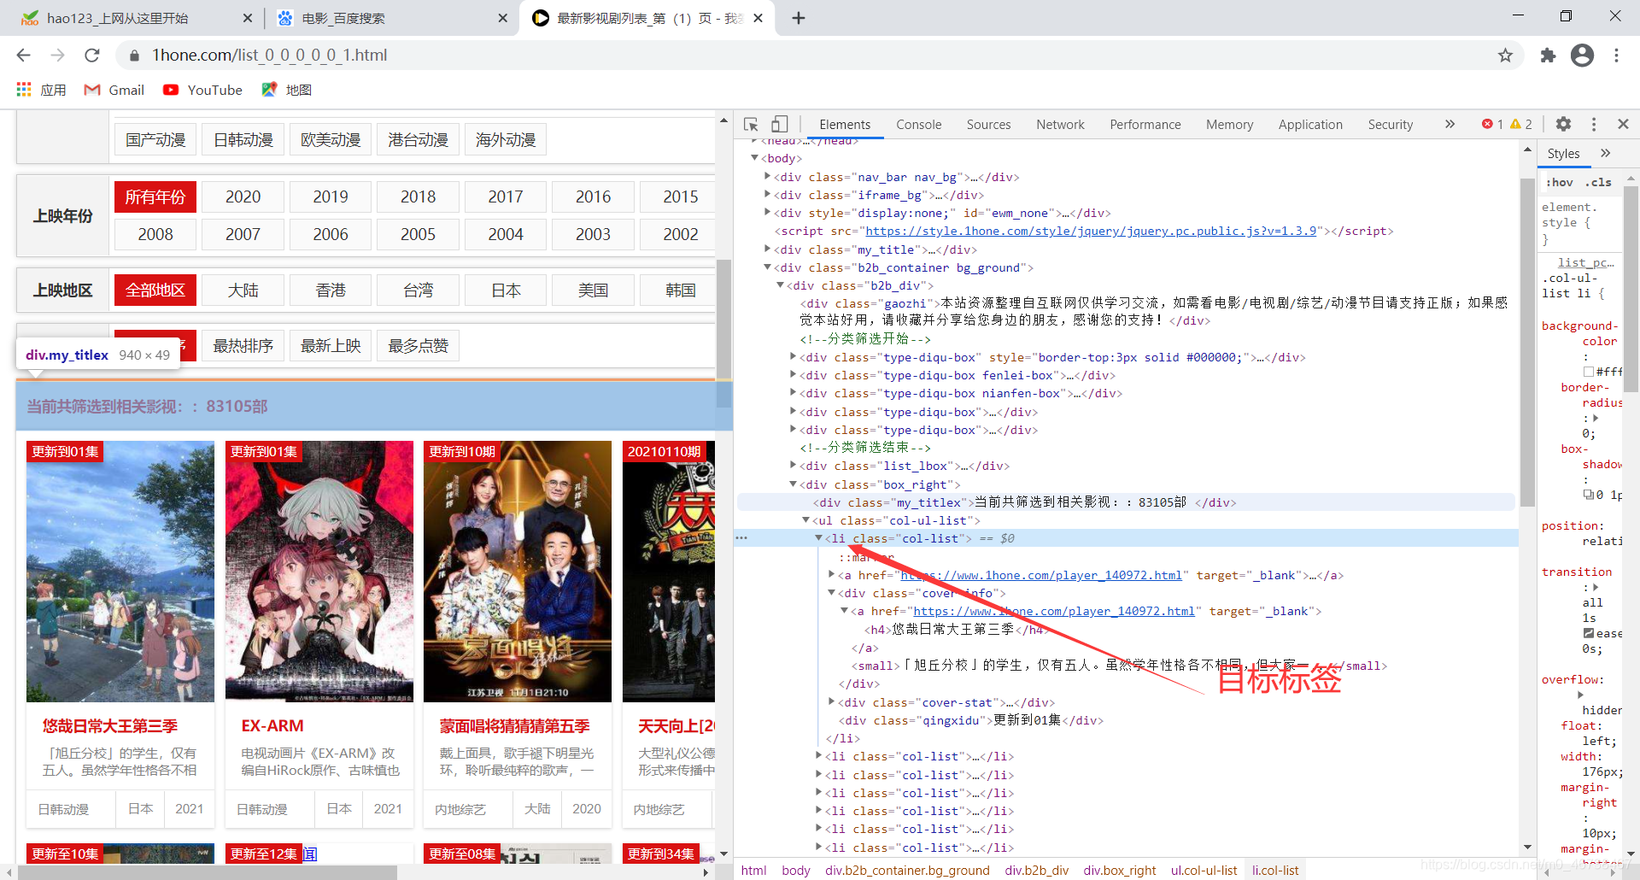
Task: Show more Styles side pane tabs
Action: click(1605, 153)
